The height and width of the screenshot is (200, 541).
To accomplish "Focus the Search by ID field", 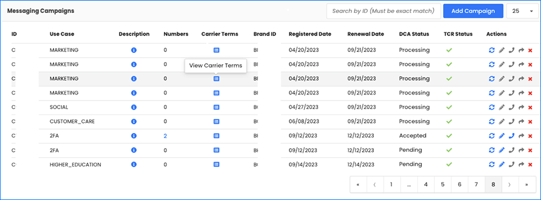I will 384,11.
